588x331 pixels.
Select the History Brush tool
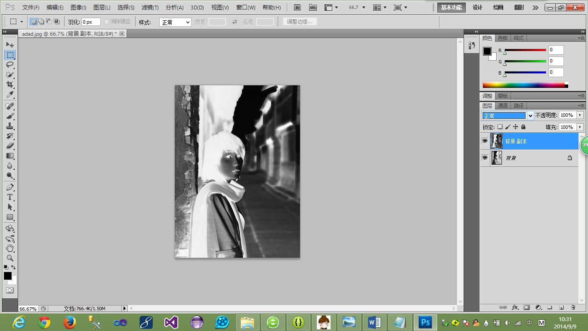pyautogui.click(x=10, y=136)
